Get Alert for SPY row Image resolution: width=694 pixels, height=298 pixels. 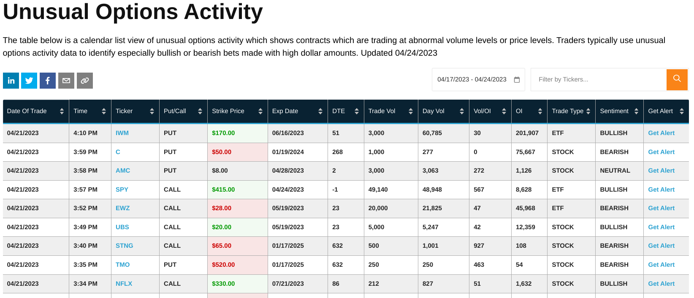(x=661, y=190)
